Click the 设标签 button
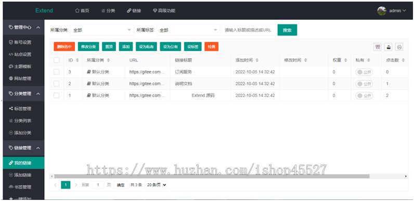Image resolution: width=414 pixels, height=201 pixels. [193, 46]
